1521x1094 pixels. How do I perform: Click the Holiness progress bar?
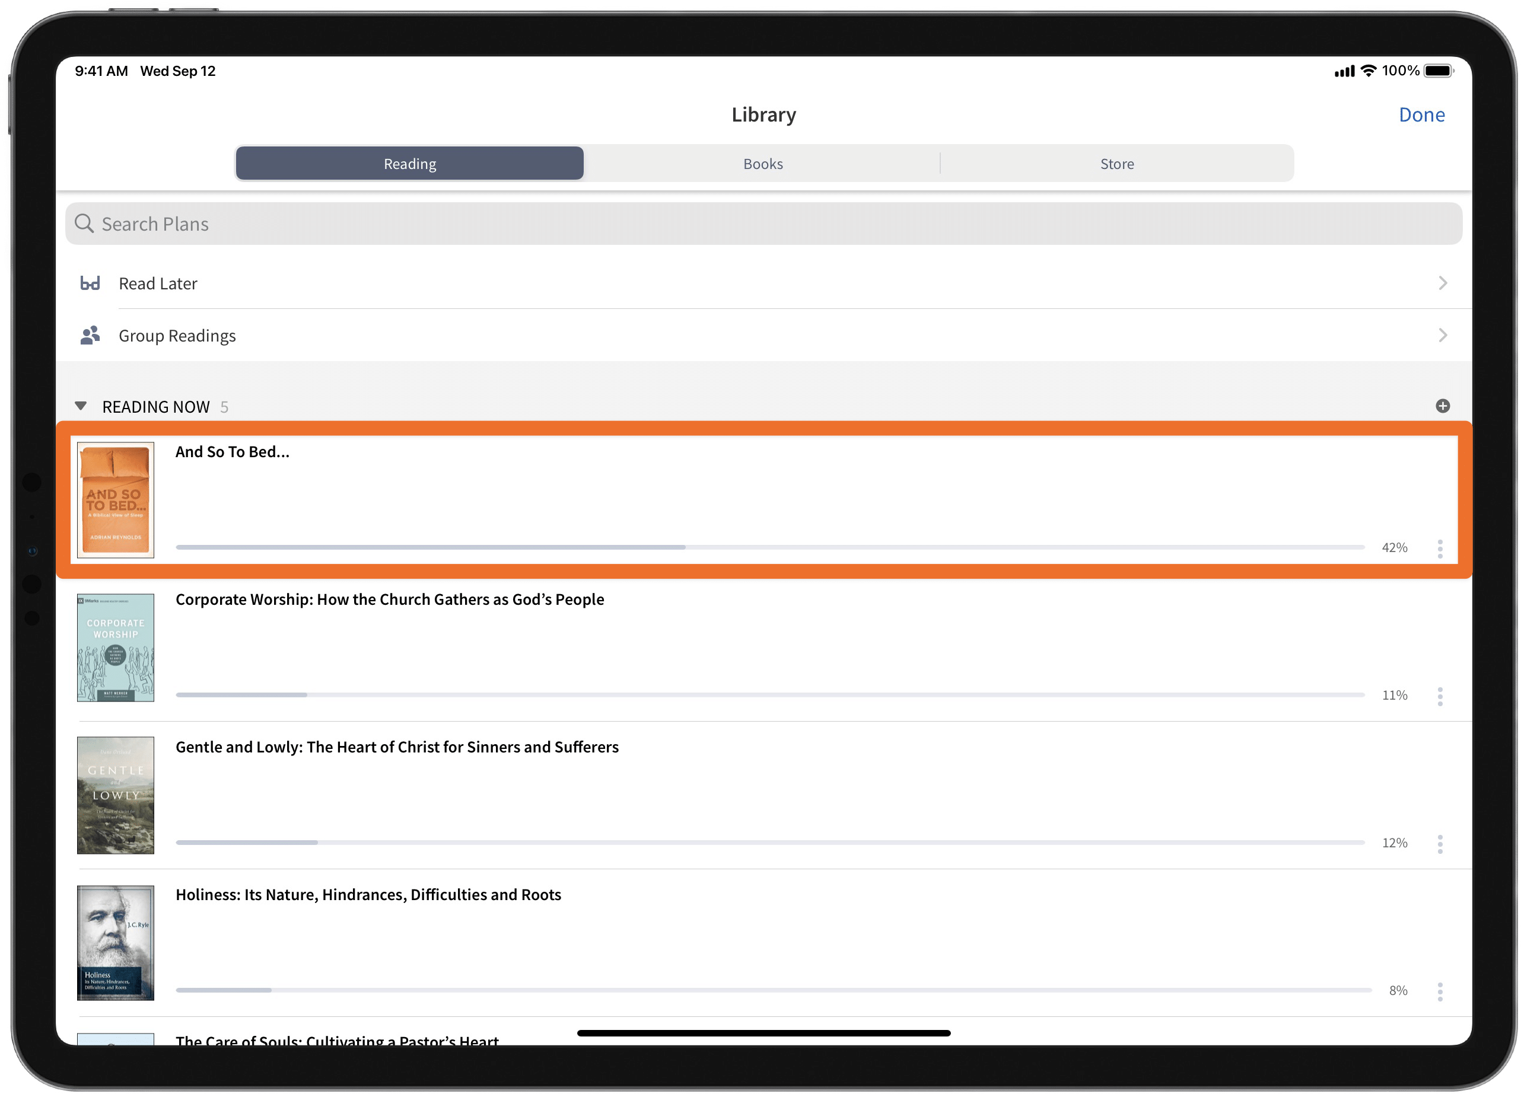[x=773, y=990]
